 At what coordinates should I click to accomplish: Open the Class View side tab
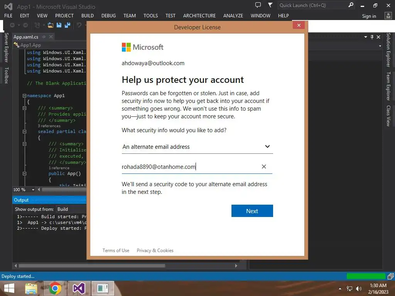click(x=388, y=116)
